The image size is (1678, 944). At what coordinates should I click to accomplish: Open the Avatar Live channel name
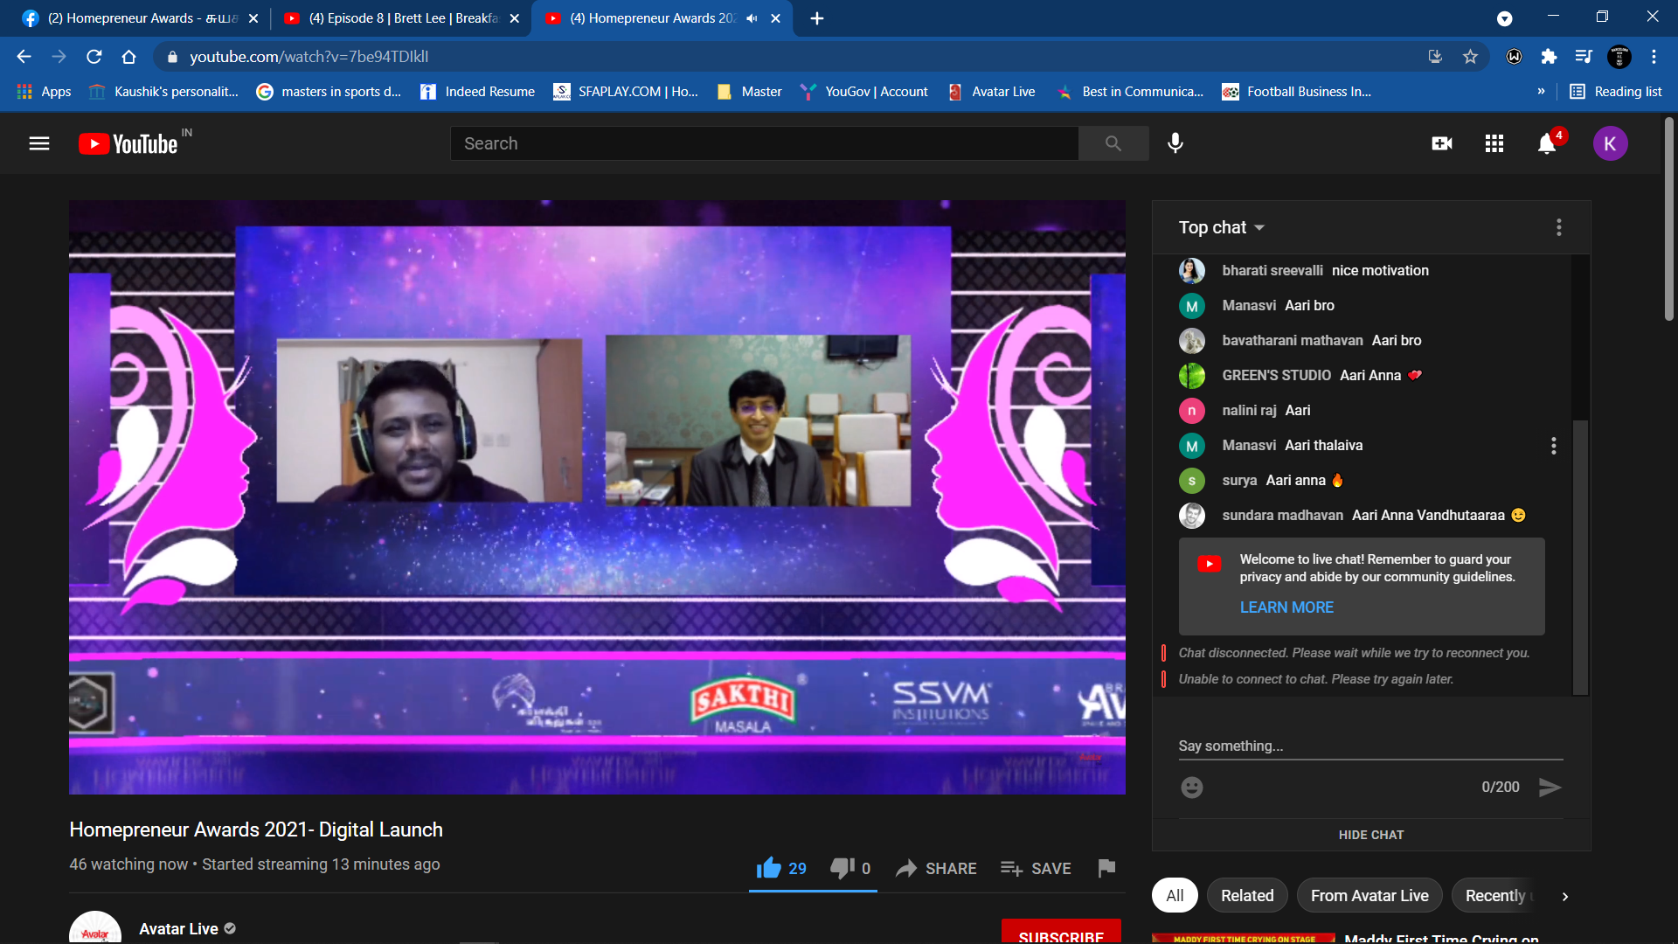178,929
